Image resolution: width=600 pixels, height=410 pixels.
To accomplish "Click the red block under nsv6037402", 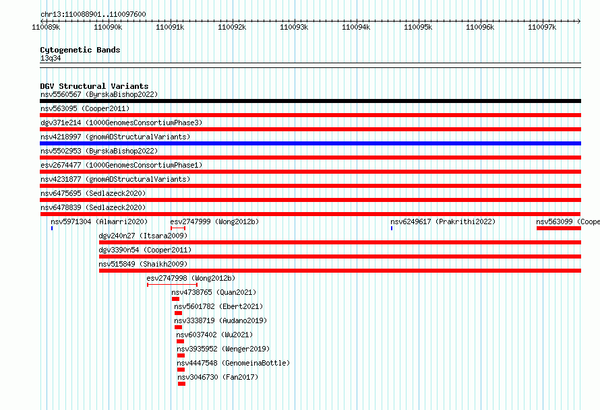I will pos(180,341).
